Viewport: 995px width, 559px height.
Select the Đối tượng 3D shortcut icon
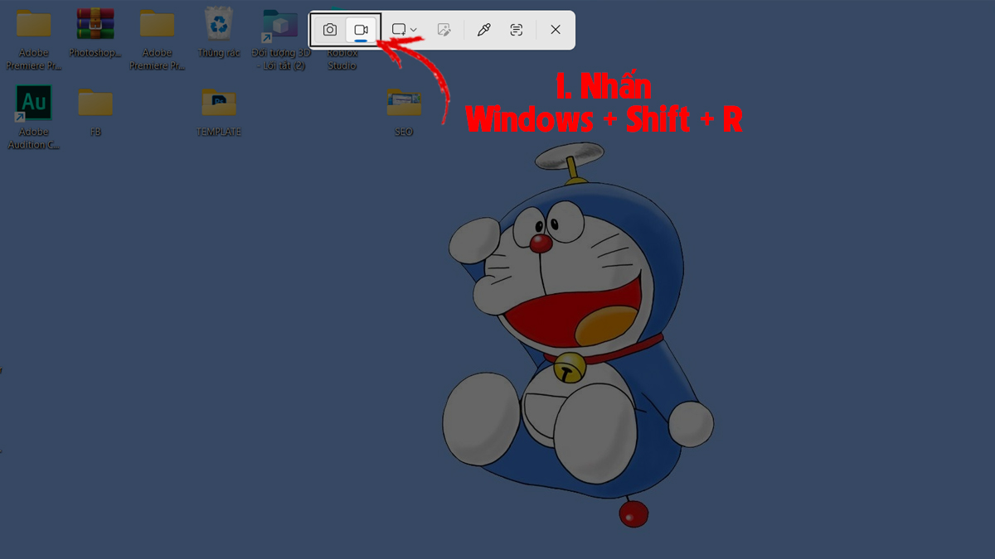pyautogui.click(x=280, y=27)
